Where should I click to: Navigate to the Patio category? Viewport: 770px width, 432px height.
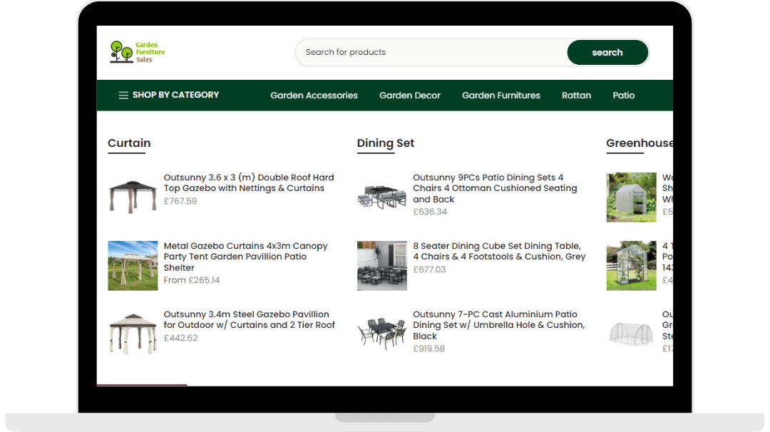point(623,96)
